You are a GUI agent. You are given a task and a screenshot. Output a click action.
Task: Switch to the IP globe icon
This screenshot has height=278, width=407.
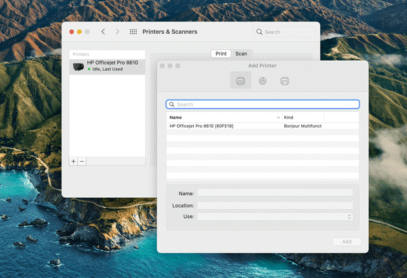click(262, 81)
